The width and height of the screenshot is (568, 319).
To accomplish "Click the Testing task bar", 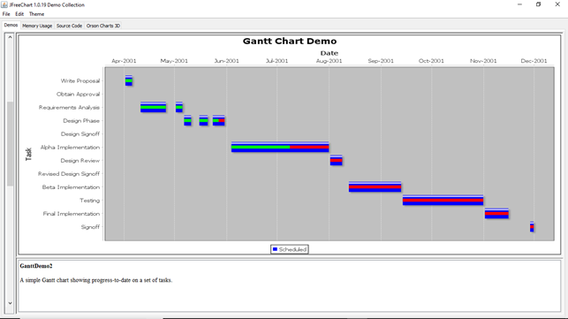I will pos(443,200).
